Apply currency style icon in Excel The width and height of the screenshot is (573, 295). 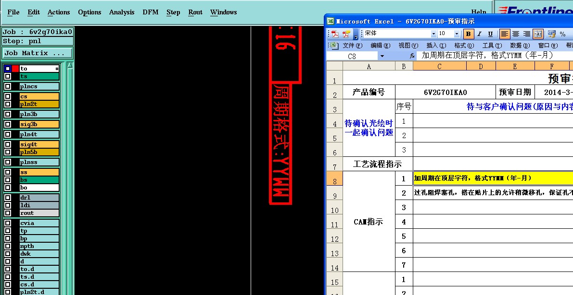click(x=551, y=34)
